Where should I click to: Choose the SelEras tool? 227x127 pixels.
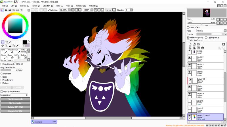pos(24,56)
